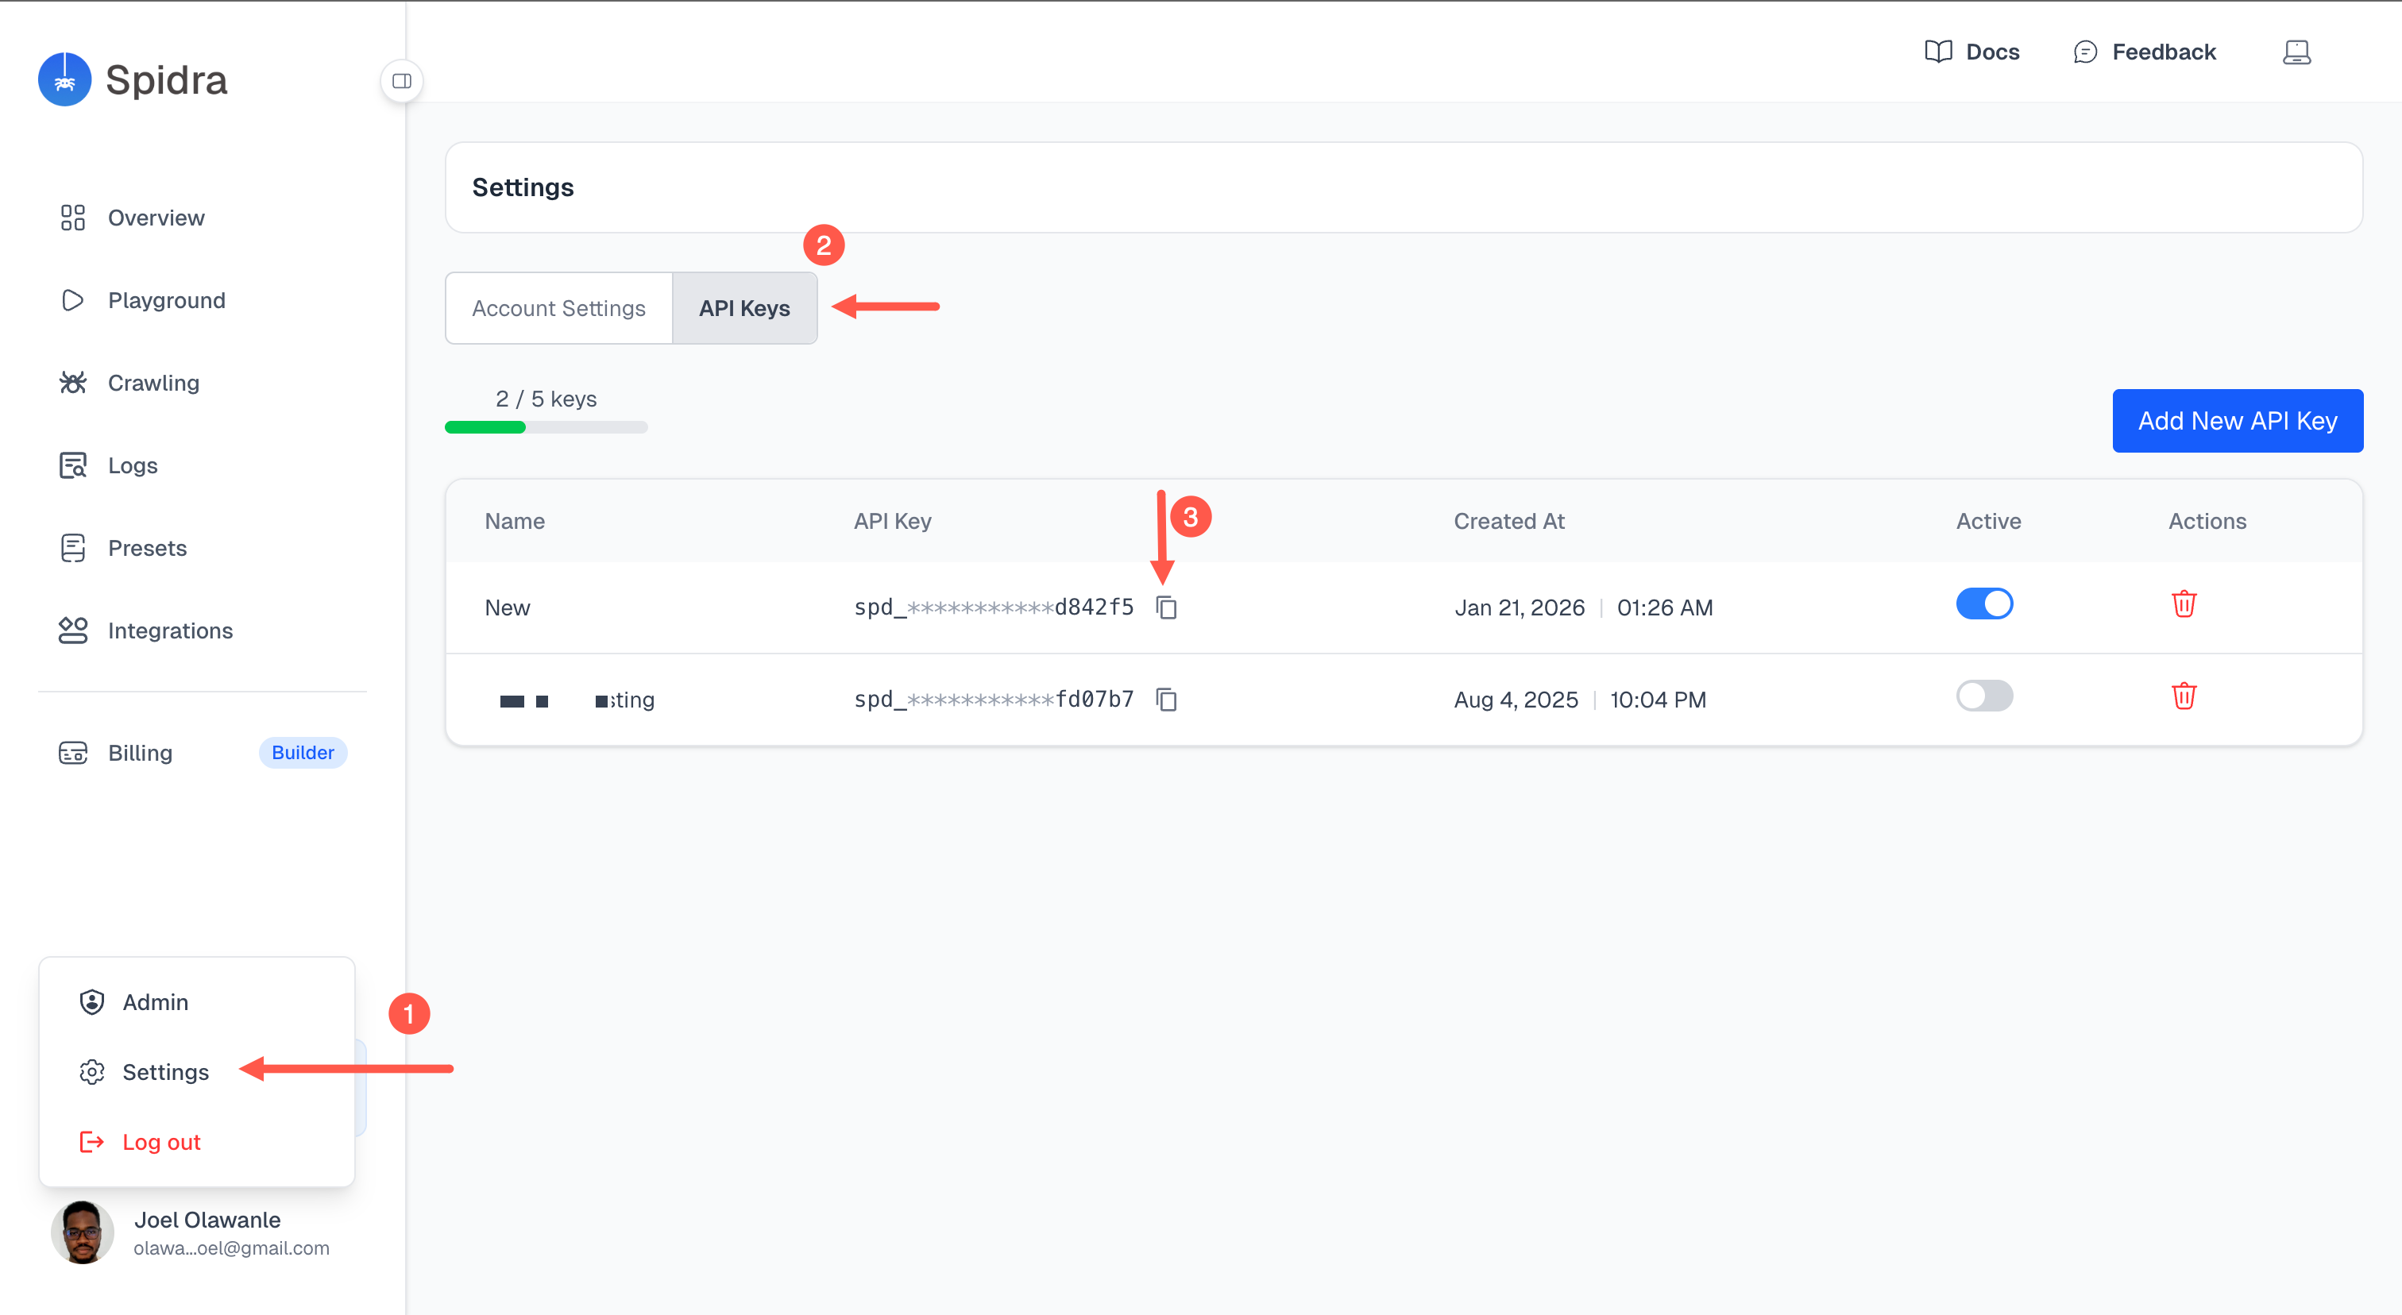Open the Logs section
The width and height of the screenshot is (2402, 1315).
pyautogui.click(x=133, y=465)
